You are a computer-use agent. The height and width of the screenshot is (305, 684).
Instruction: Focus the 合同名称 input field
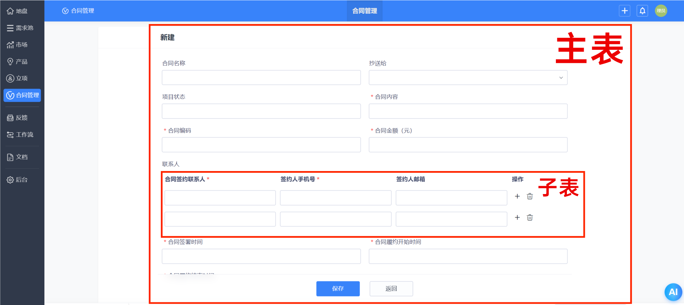261,78
